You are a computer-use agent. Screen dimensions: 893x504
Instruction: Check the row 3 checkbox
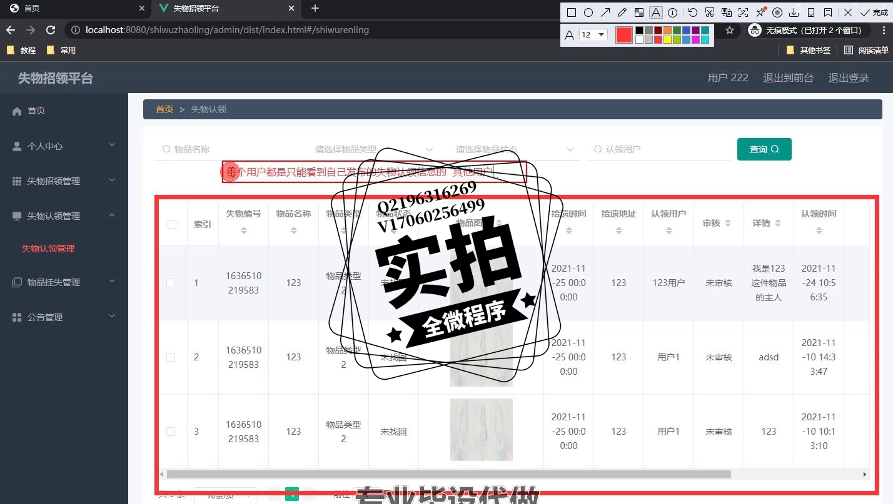171,432
